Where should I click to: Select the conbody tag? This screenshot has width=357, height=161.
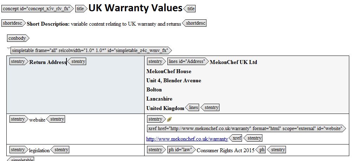[x=18, y=38]
